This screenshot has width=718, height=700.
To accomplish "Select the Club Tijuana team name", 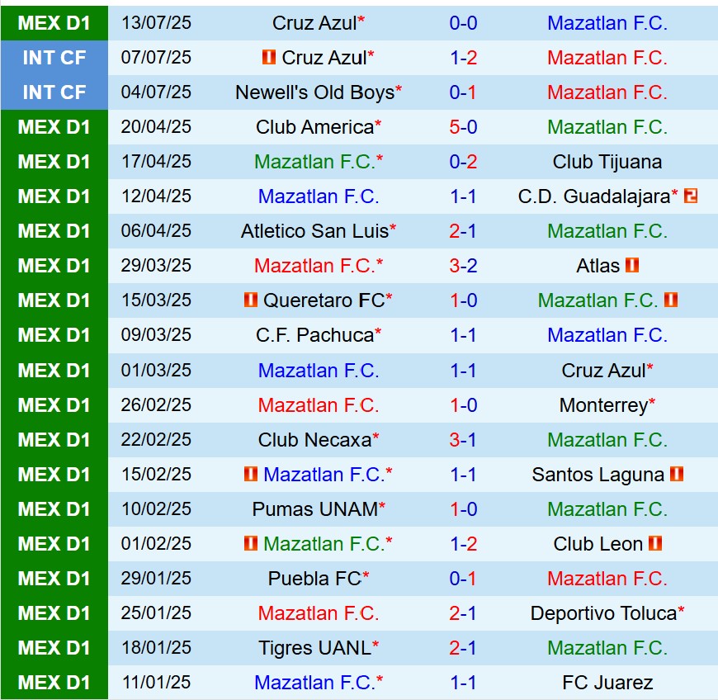I will click(607, 162).
